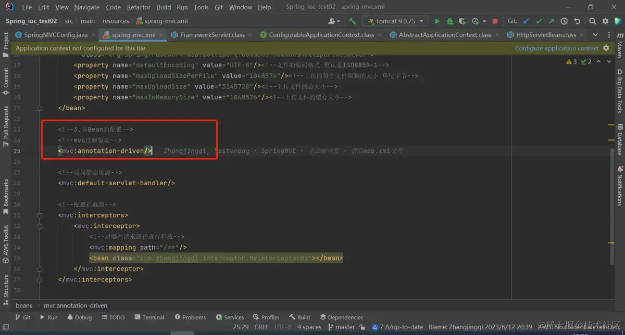This screenshot has width=625, height=335.
Task: Open the Commit tool window sidebar
Action: 6,81
